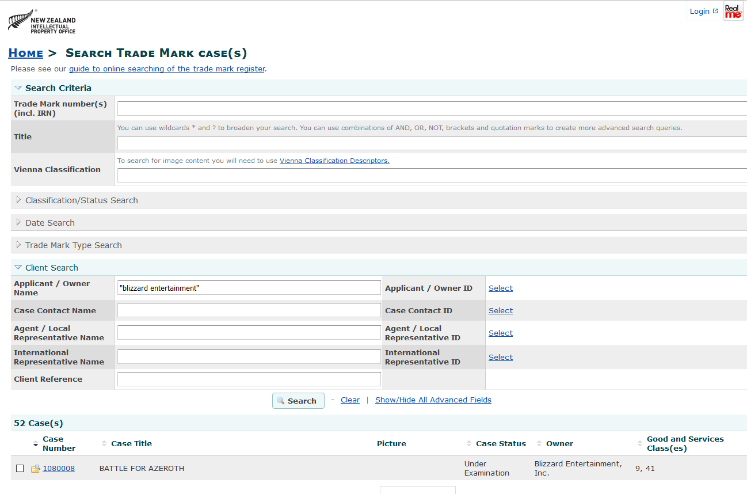Screen dimensions: 747x494
Task: Click the RealMe logo
Action: (733, 11)
